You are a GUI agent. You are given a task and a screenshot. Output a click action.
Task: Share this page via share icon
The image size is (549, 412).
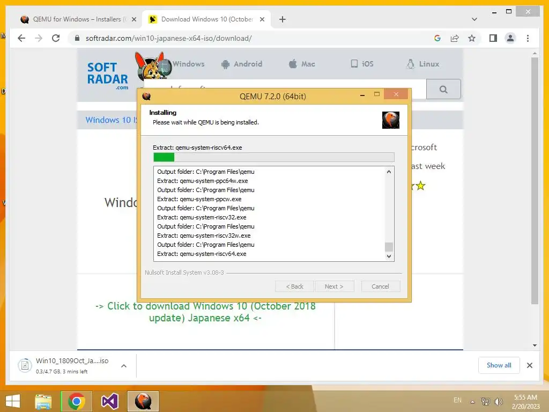(x=455, y=38)
